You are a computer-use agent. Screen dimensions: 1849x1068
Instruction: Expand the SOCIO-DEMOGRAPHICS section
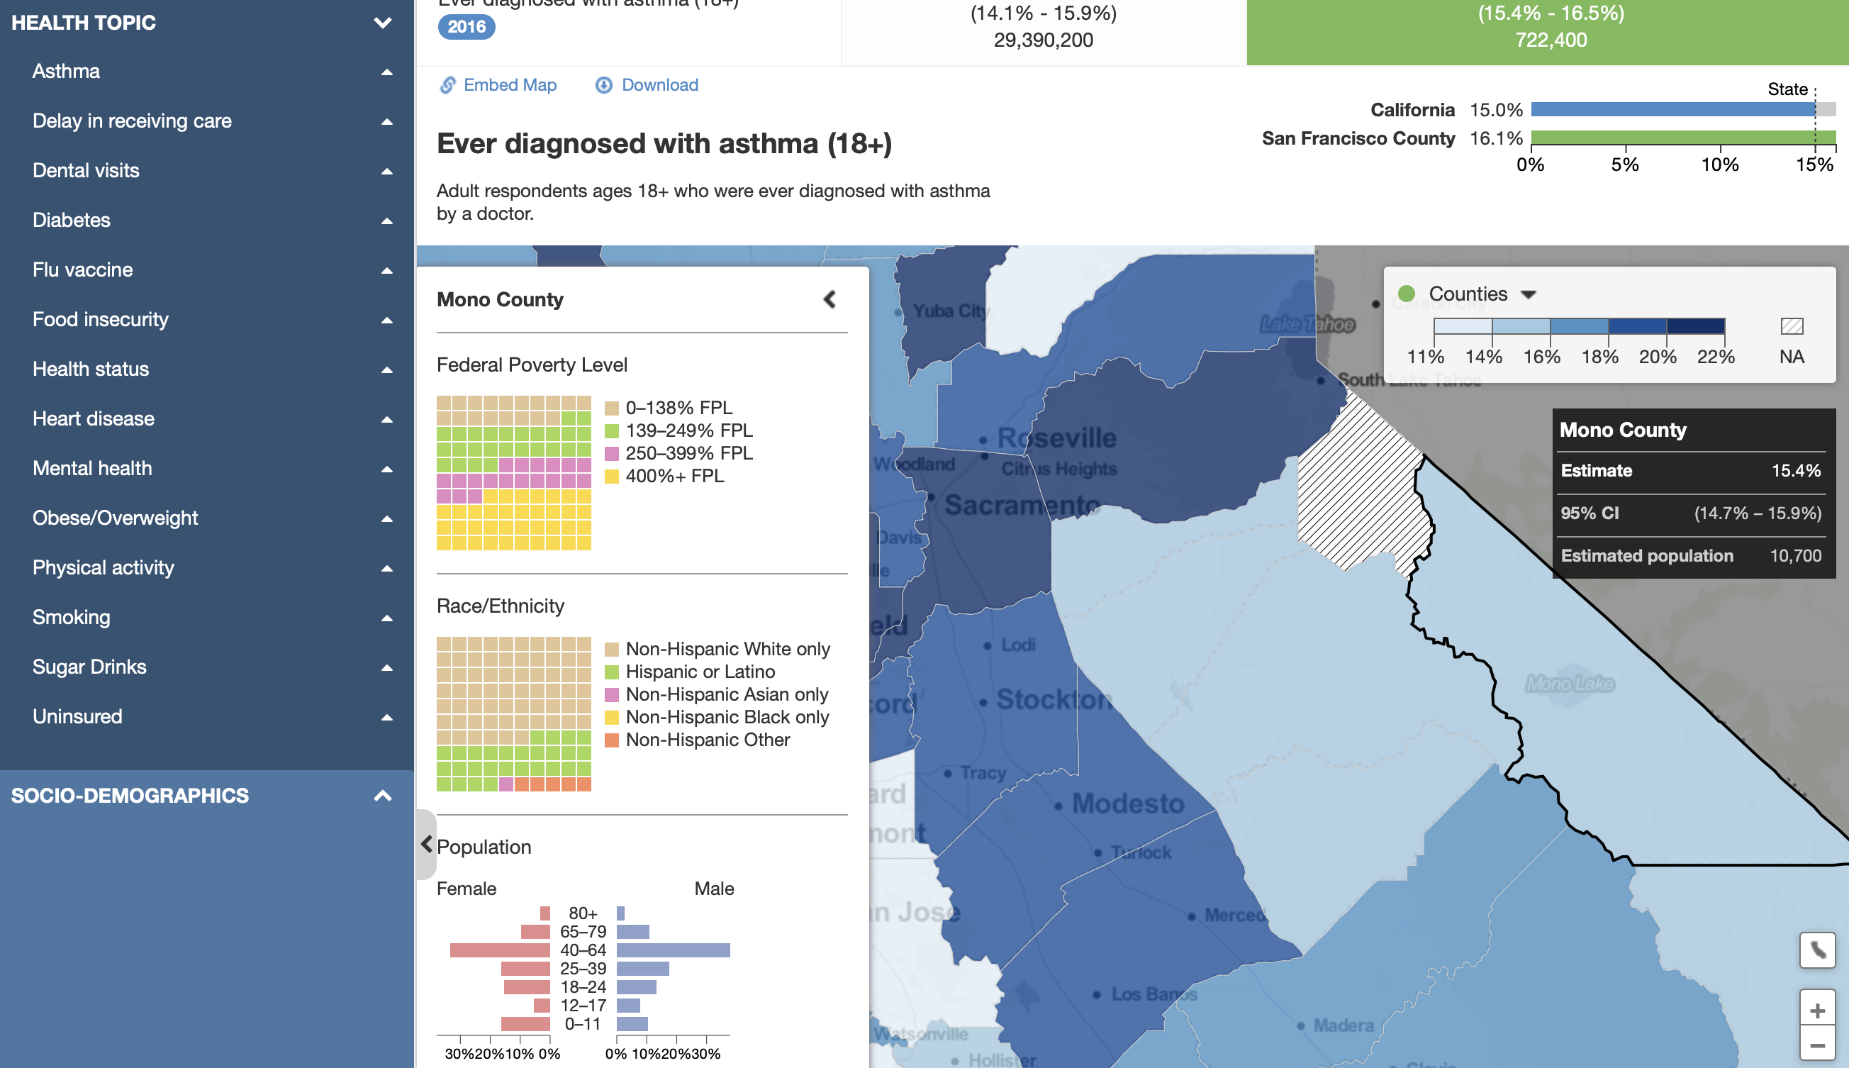tap(382, 795)
